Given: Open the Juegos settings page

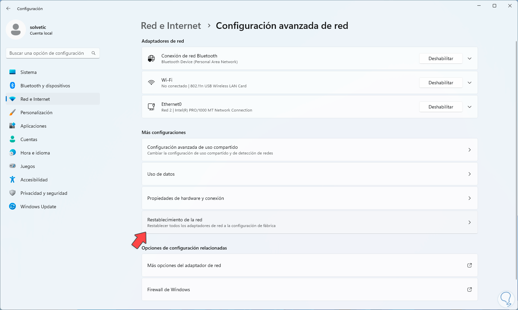Looking at the screenshot, I should [53, 166].
